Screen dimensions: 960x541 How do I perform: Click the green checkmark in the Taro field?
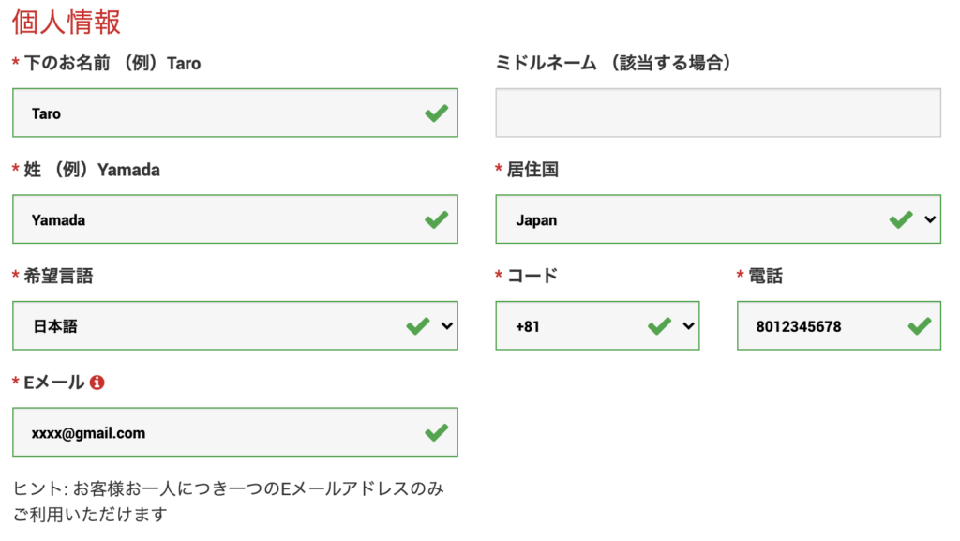435,113
